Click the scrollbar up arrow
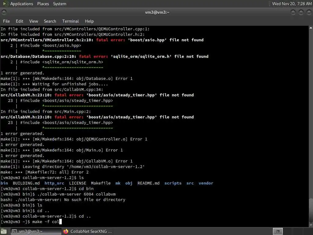The height and width of the screenshot is (235, 313). pyautogui.click(x=311, y=28)
